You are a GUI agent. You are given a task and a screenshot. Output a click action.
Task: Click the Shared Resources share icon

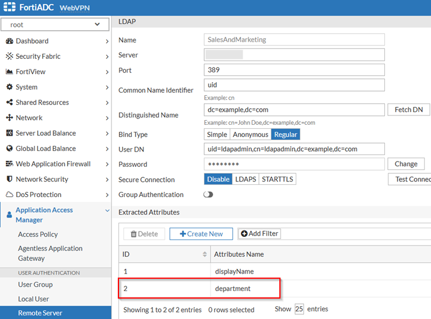[9, 103]
